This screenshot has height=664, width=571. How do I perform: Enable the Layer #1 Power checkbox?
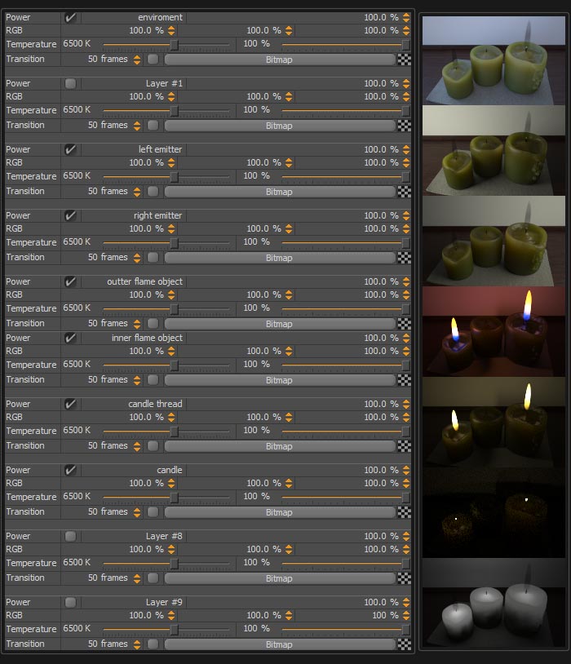[70, 83]
